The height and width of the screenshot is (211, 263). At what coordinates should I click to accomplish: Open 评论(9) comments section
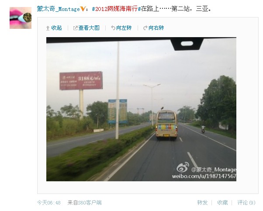tap(246, 203)
